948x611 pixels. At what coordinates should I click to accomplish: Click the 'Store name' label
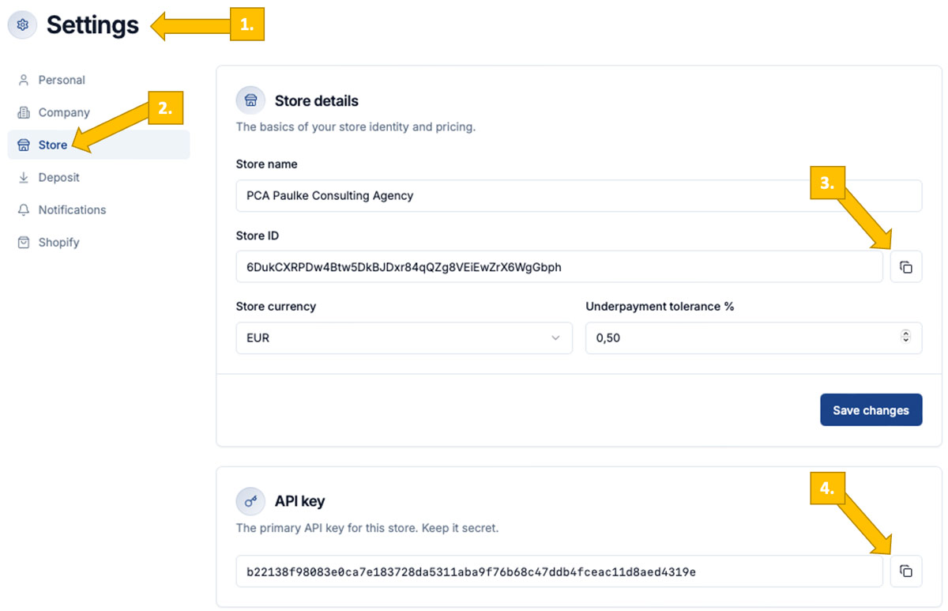click(x=266, y=164)
